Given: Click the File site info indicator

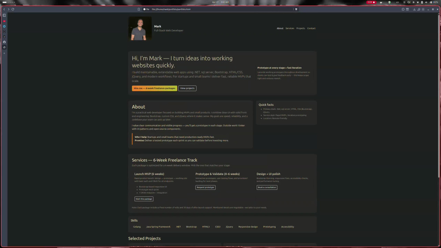Looking at the screenshot, I should coord(146,9).
